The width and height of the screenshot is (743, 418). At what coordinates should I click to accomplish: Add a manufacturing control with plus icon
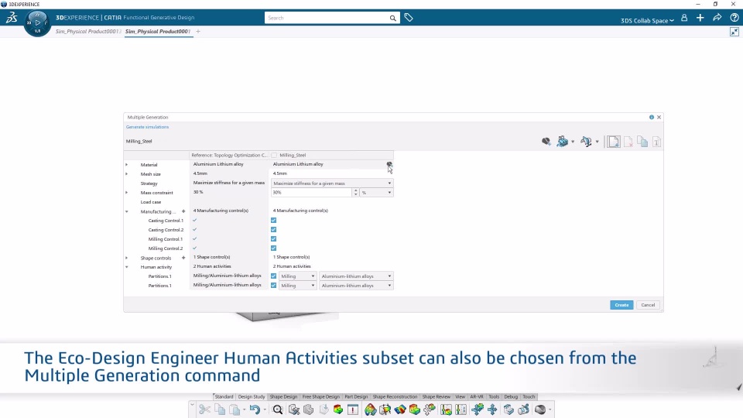(183, 211)
